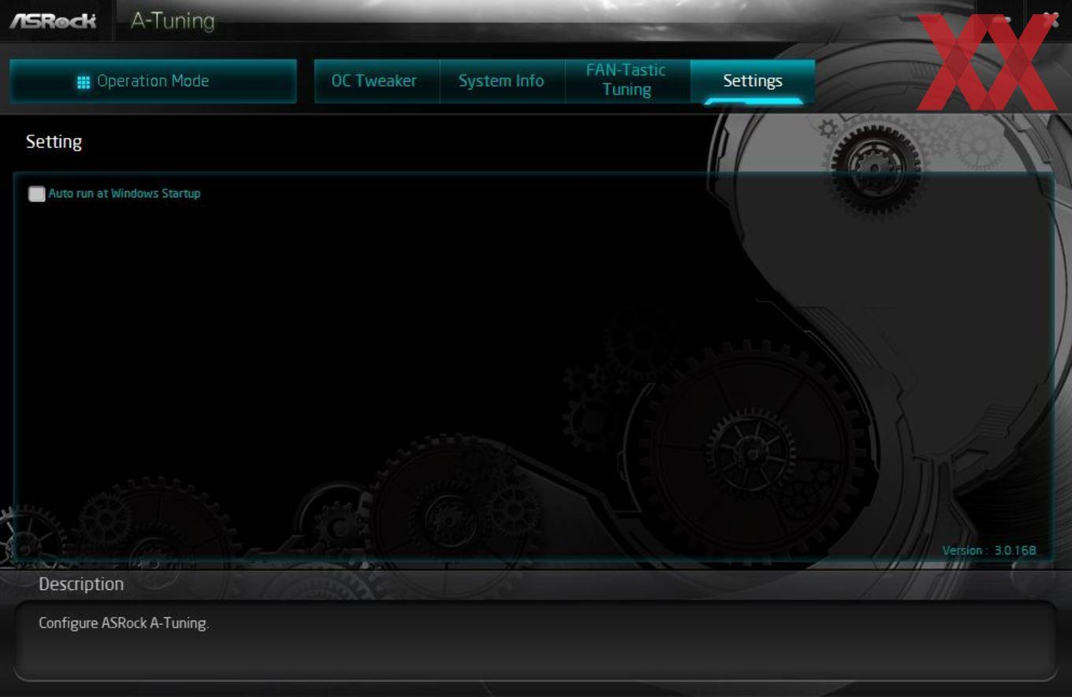Viewport: 1072px width, 697px height.
Task: Click the Setting heading
Action: click(54, 142)
